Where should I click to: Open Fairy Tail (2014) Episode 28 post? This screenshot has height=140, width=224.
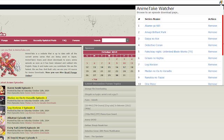click(x=23, y=128)
